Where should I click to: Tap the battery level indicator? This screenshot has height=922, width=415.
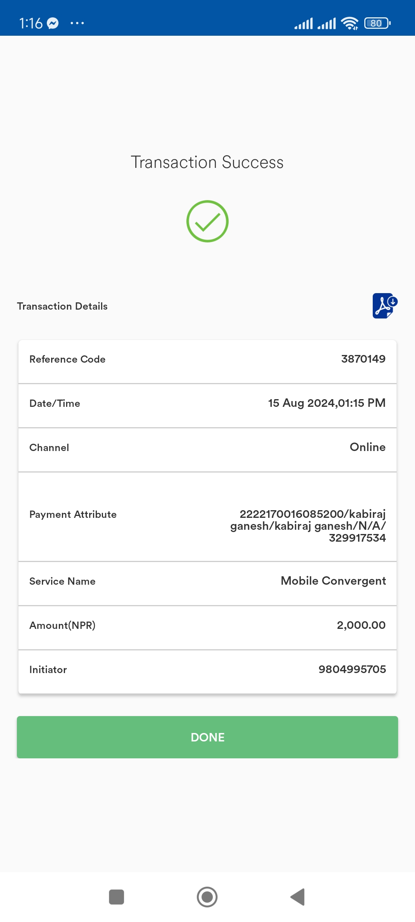pyautogui.click(x=377, y=23)
